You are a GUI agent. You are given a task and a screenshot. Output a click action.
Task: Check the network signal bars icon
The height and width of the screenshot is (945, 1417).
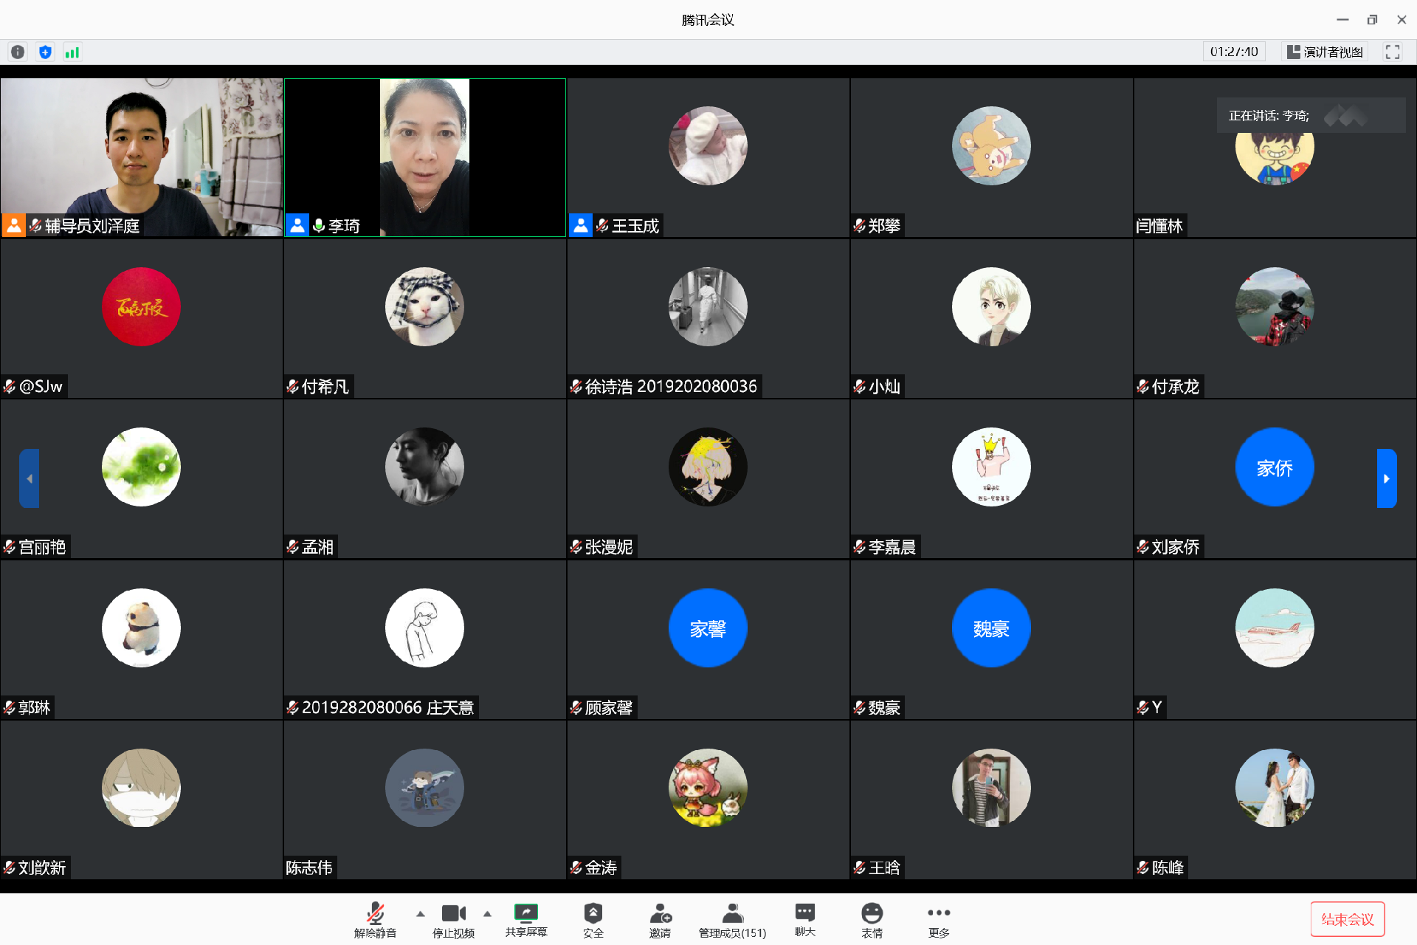tap(72, 52)
